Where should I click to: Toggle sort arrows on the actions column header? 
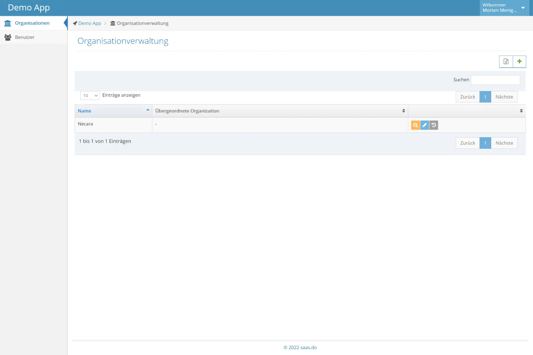[x=521, y=111]
